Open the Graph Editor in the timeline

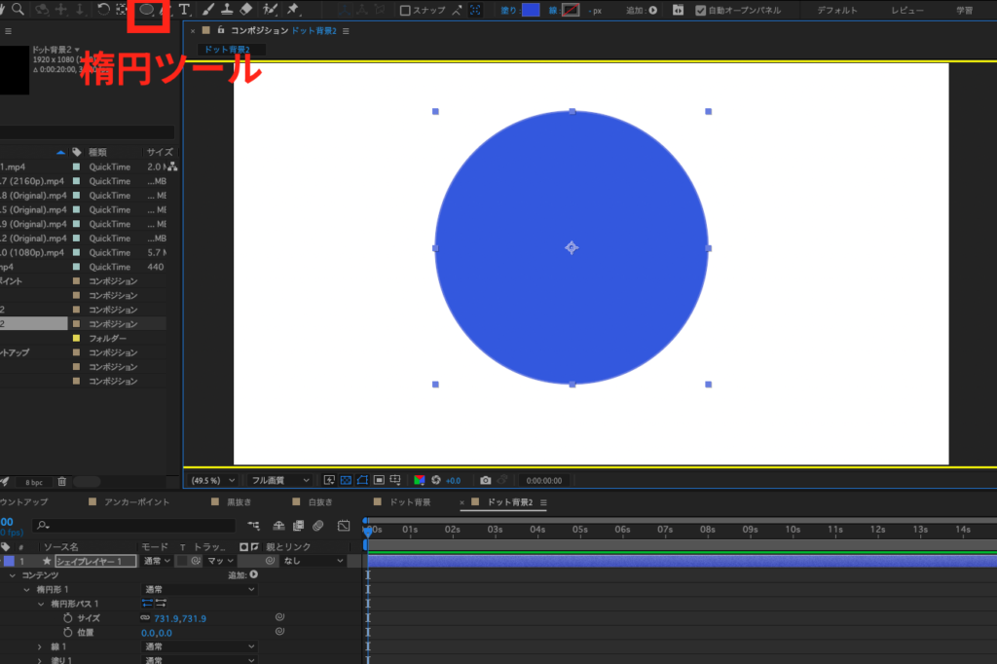pos(343,526)
